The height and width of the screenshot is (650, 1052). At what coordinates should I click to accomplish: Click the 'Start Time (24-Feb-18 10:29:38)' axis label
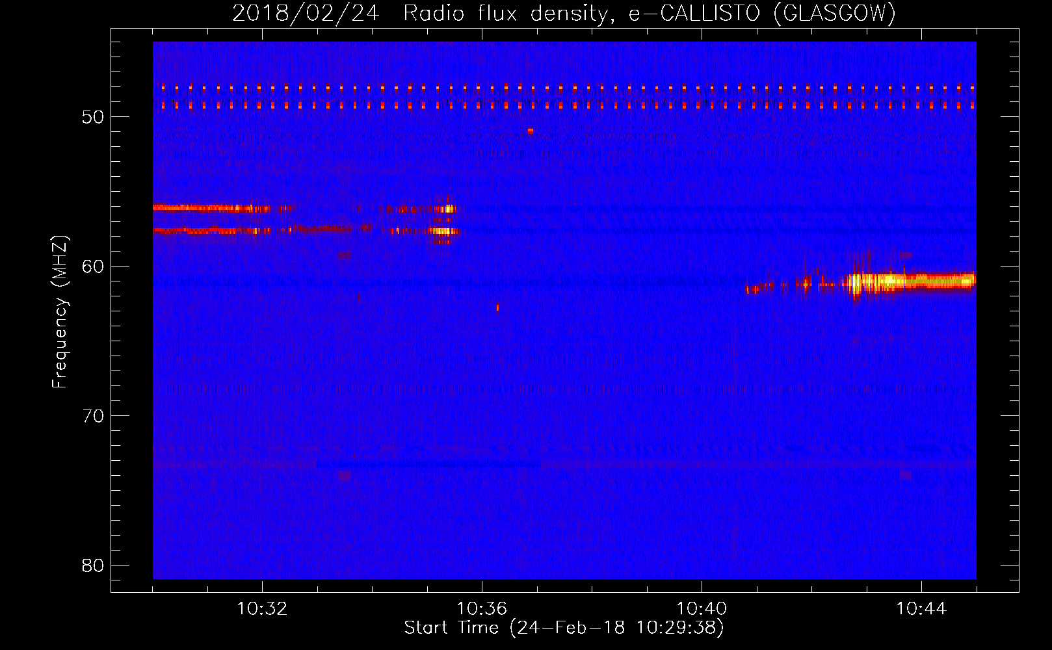click(x=564, y=628)
